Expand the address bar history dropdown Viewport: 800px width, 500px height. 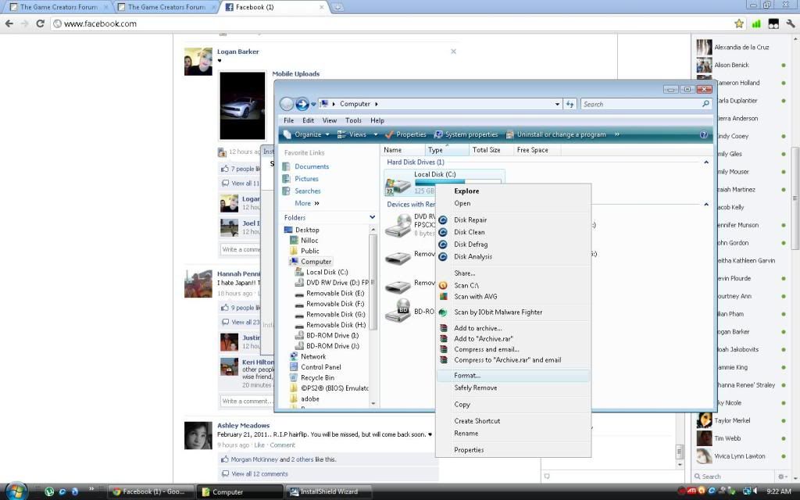(x=557, y=104)
